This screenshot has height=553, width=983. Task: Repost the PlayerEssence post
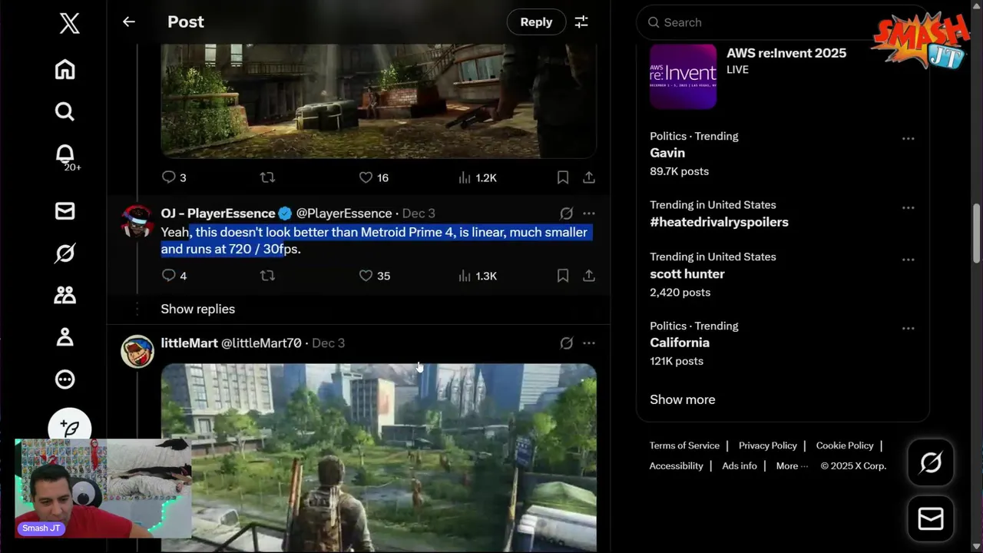click(267, 275)
